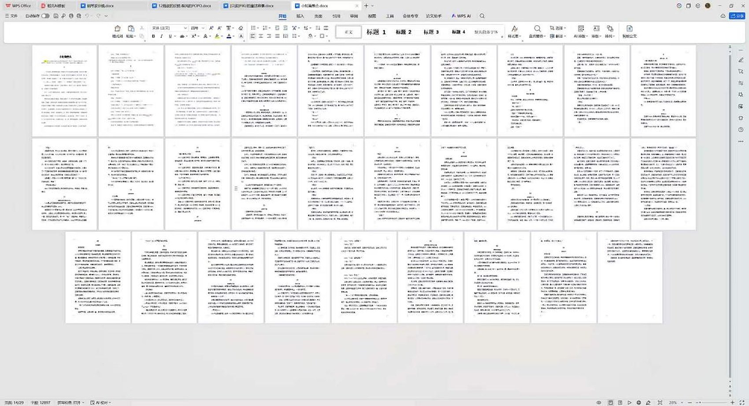This screenshot has height=406, width=749.
Task: Click the word count in status bar
Action: click(x=40, y=402)
